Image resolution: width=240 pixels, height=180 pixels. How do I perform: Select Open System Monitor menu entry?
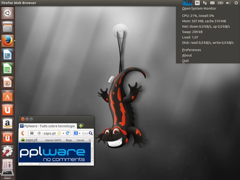pyautogui.click(x=199, y=9)
